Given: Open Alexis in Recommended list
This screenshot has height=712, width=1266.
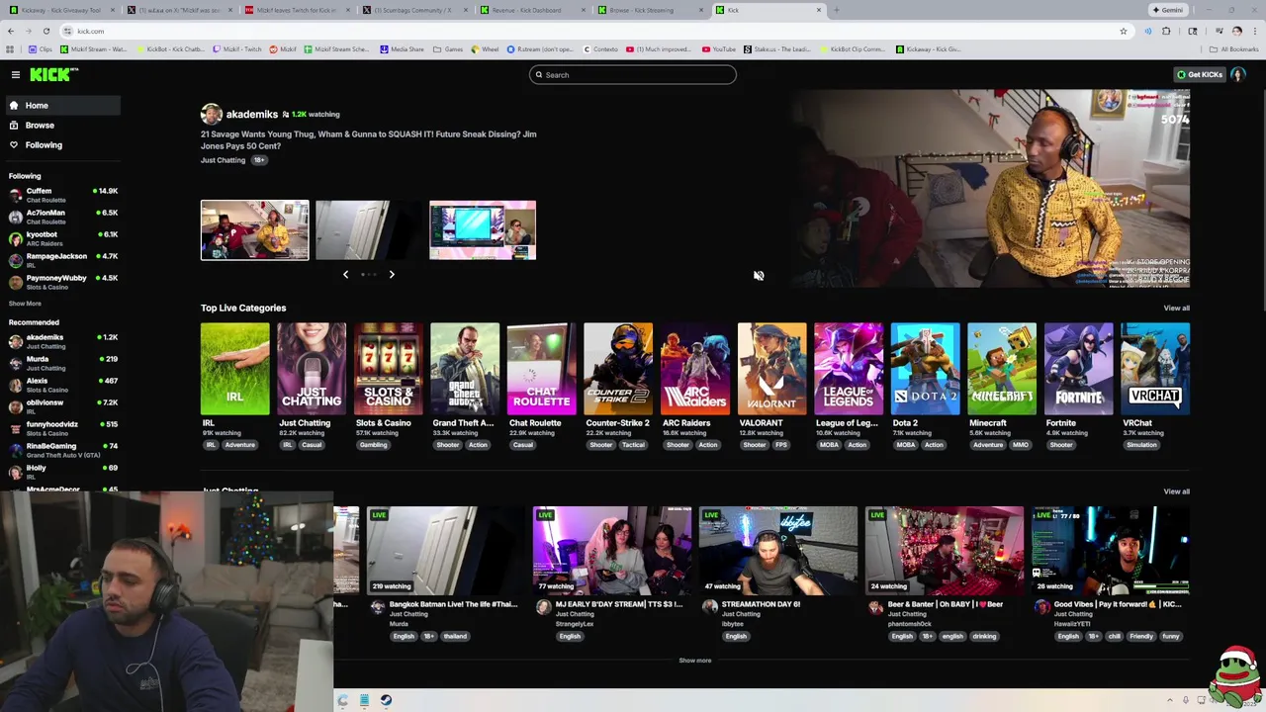Looking at the screenshot, I should pyautogui.click(x=62, y=385).
